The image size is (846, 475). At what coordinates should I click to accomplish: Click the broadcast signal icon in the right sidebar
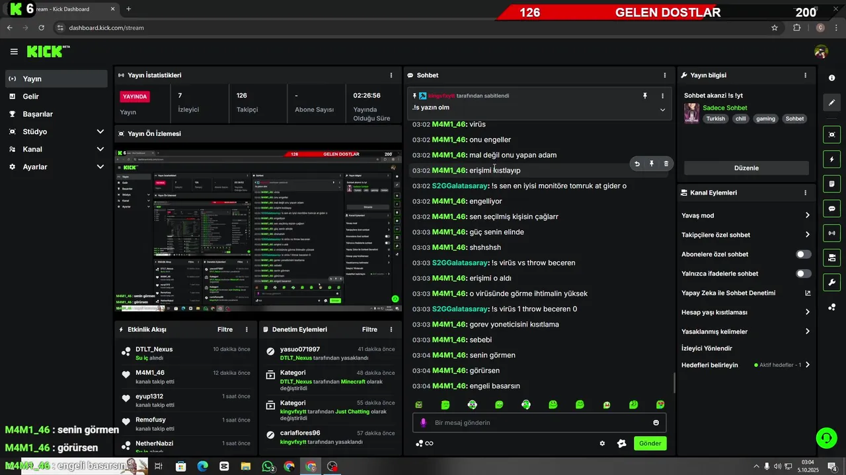831,233
